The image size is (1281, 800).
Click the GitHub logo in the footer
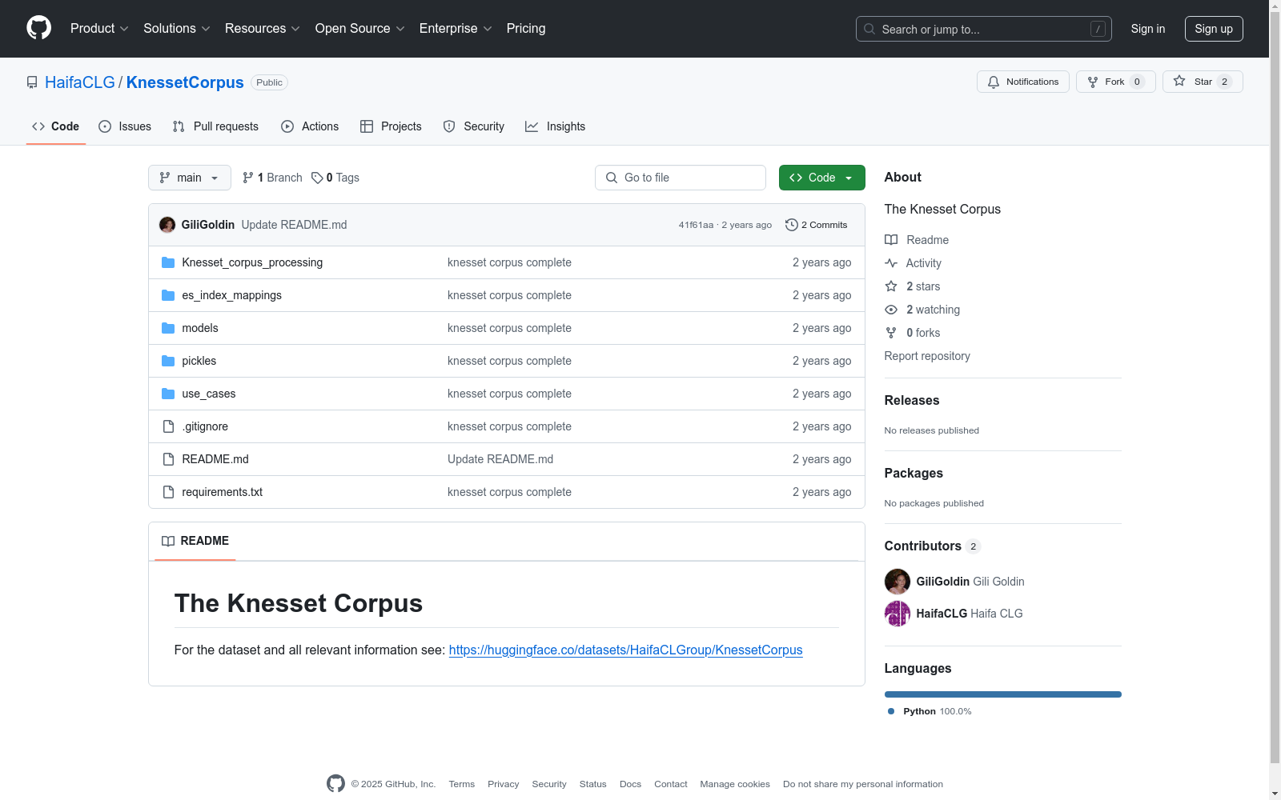pos(335,784)
